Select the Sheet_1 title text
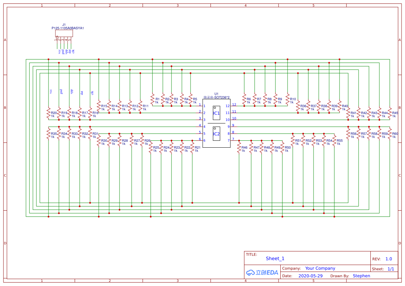 (275, 258)
